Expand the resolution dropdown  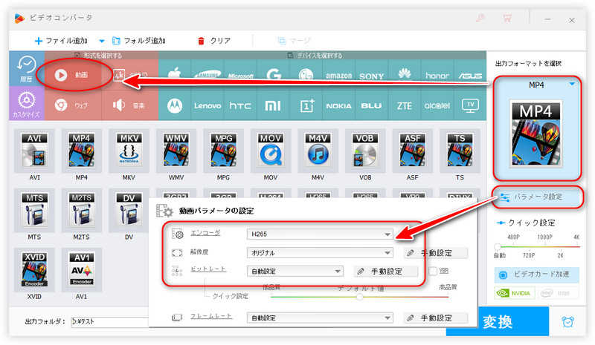320,253
